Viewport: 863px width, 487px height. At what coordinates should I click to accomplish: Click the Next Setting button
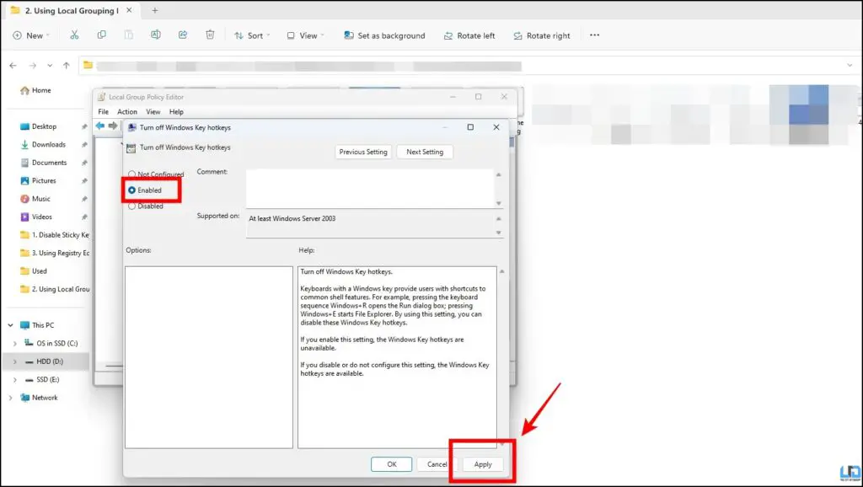[x=425, y=152]
